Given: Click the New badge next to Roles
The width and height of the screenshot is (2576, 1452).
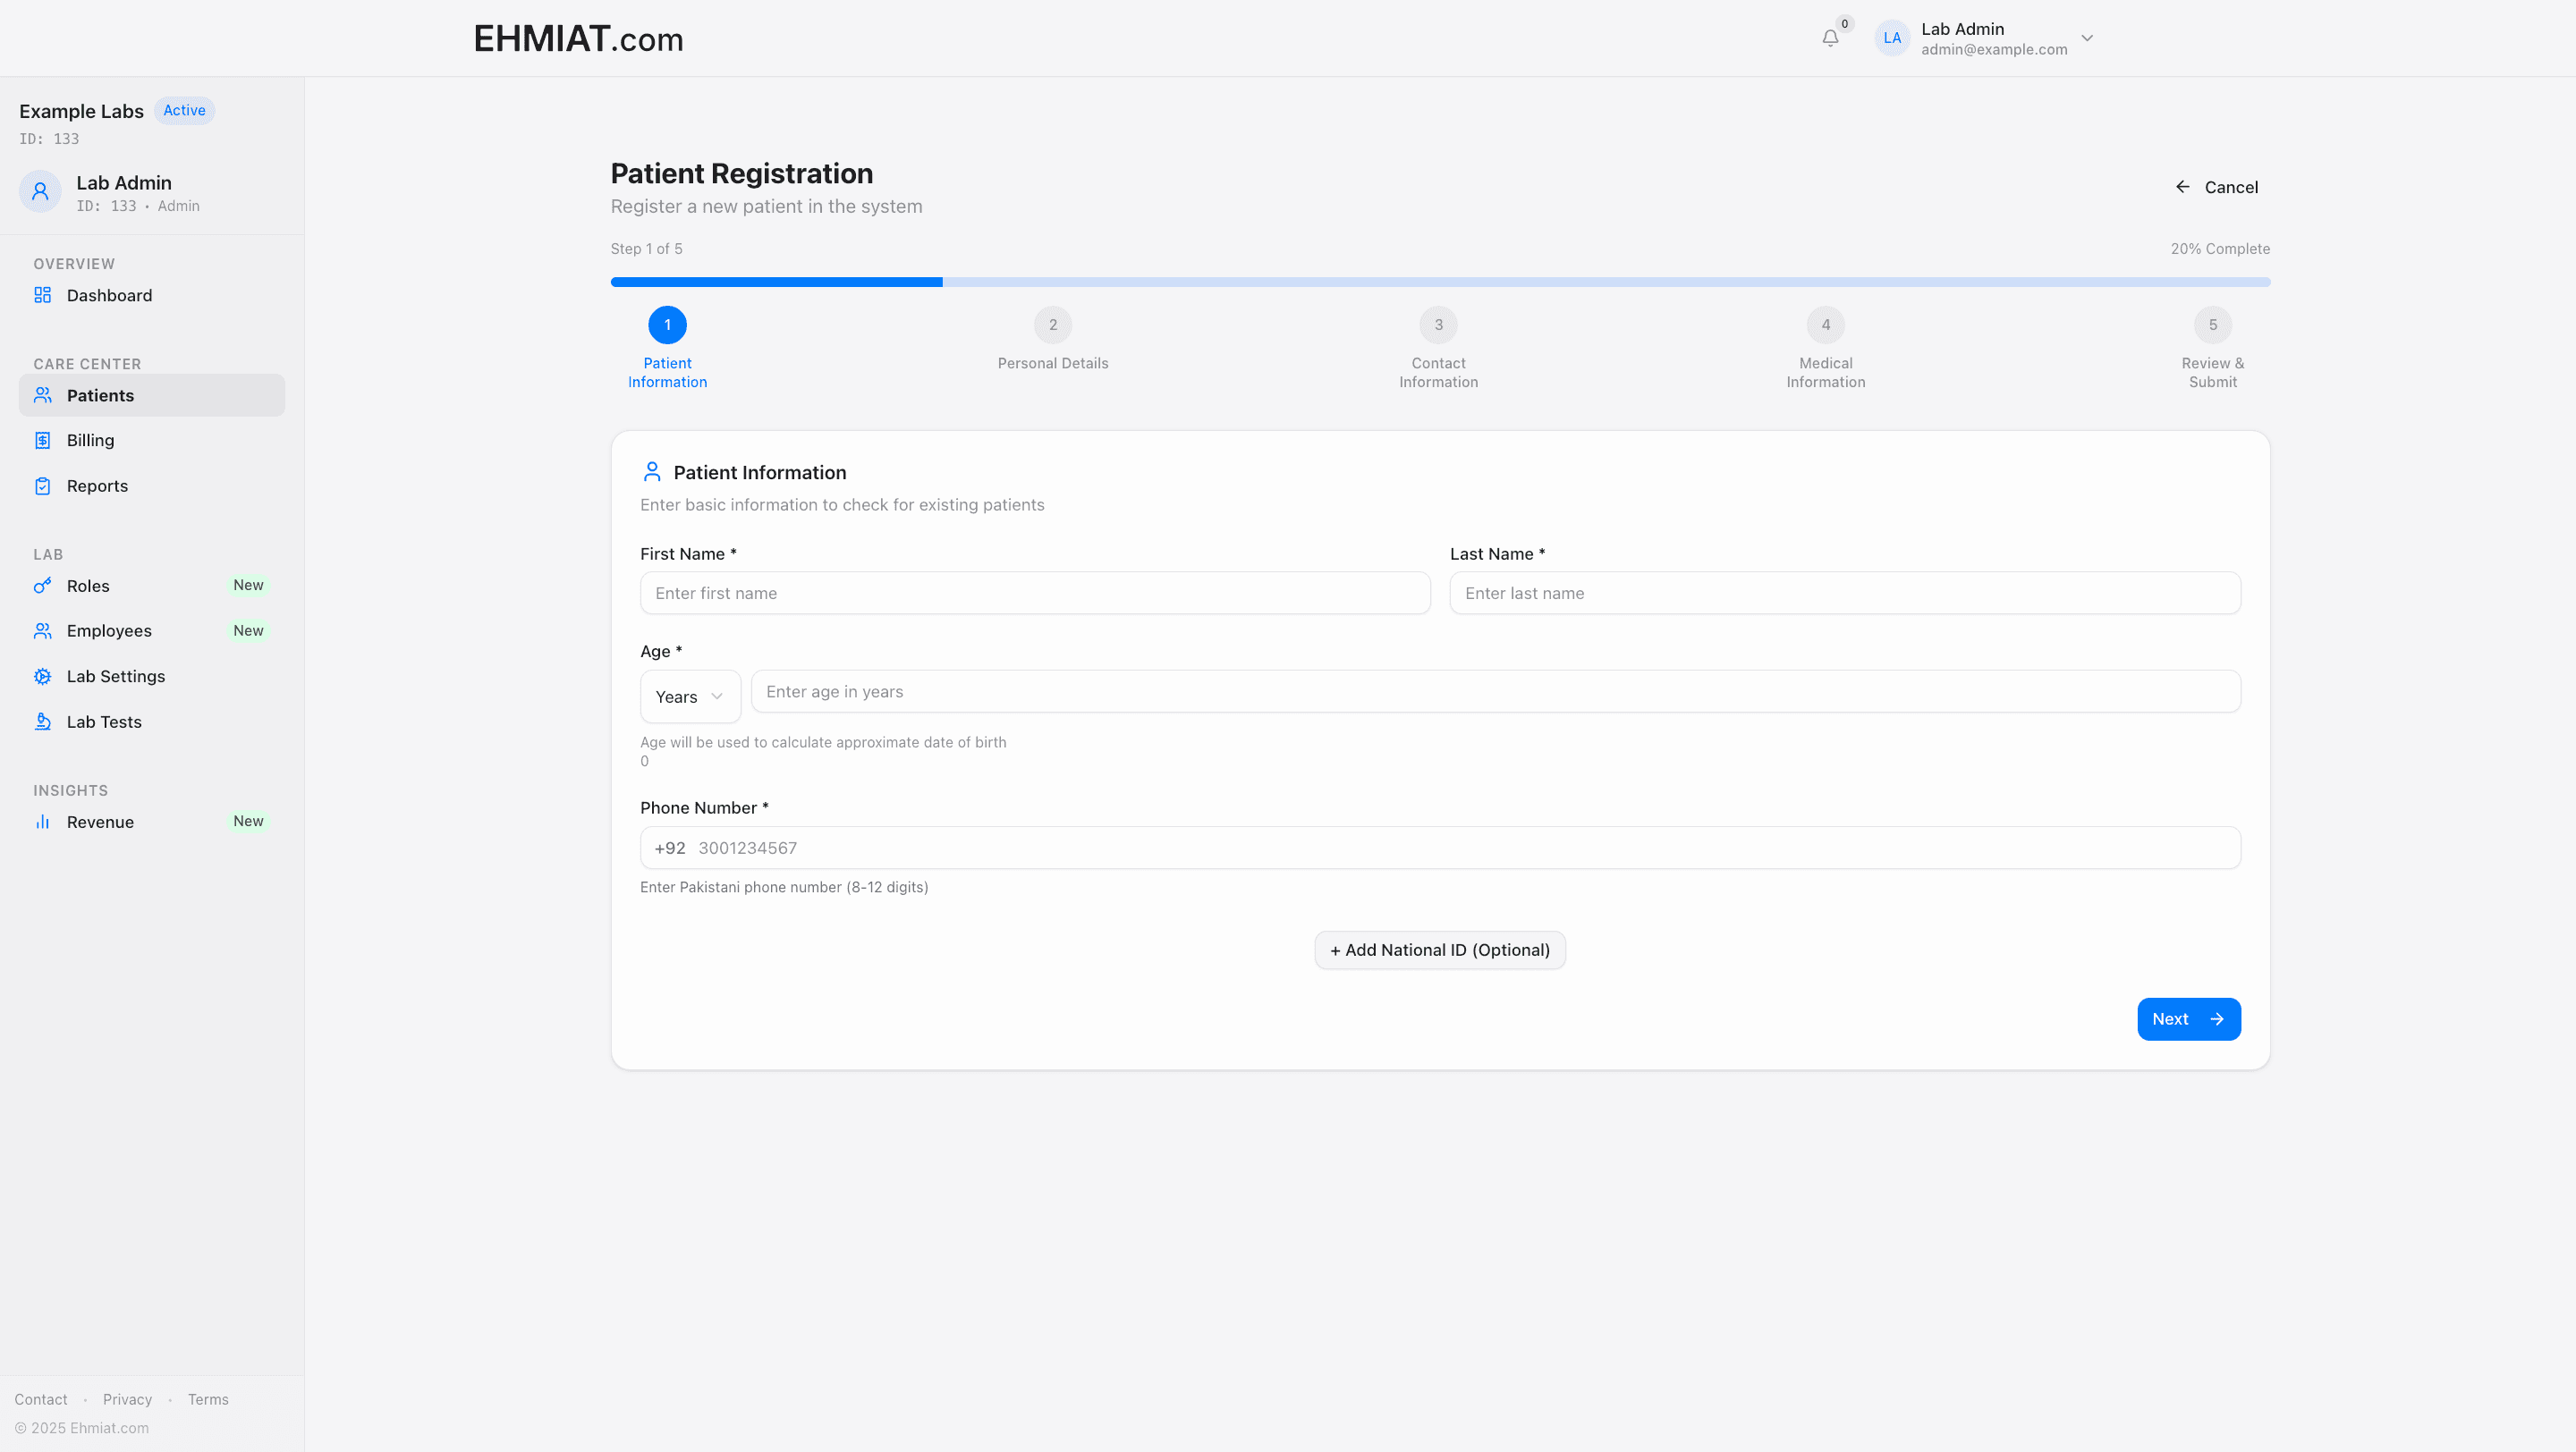Looking at the screenshot, I should coord(248,585).
